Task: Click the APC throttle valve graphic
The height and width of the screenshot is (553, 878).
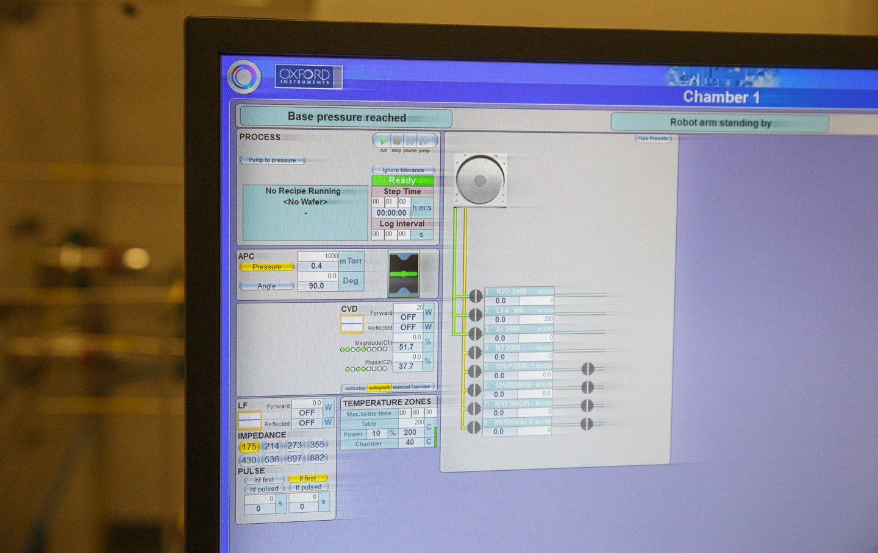Action: click(404, 273)
